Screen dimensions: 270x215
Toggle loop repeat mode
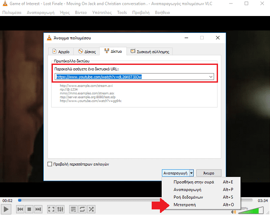point(82,209)
